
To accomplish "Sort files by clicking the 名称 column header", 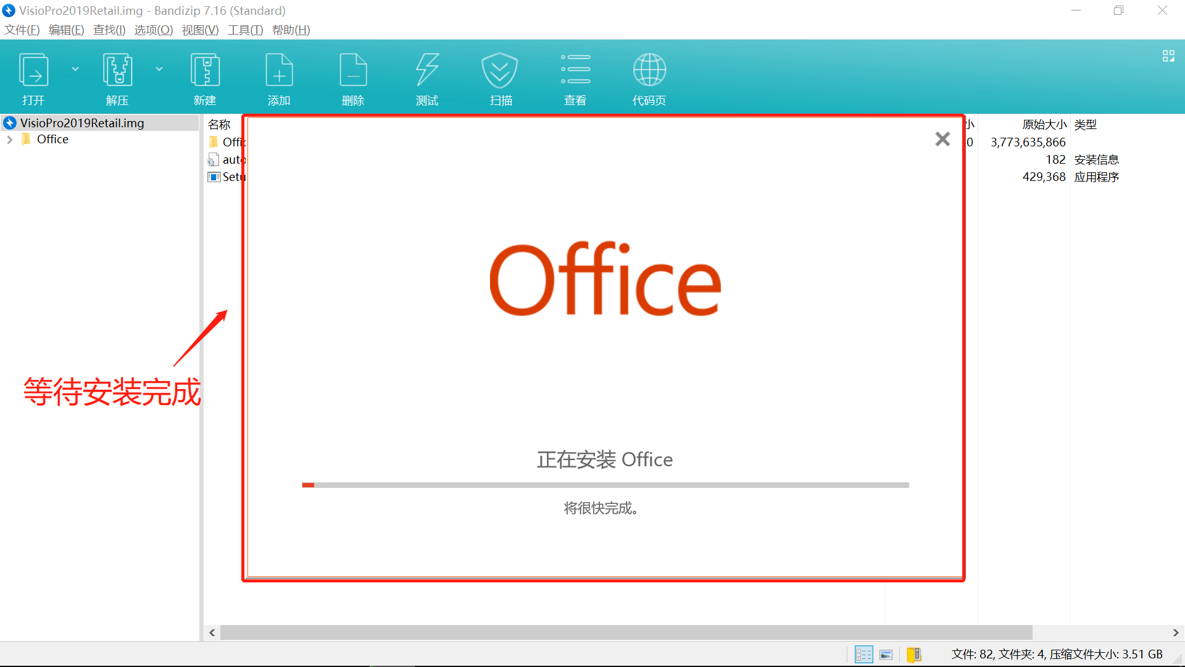I will tap(219, 124).
